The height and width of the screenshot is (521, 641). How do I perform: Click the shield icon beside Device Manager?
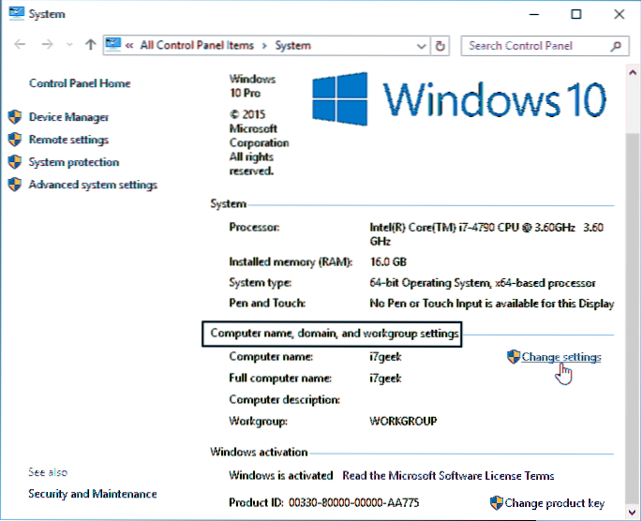[14, 117]
